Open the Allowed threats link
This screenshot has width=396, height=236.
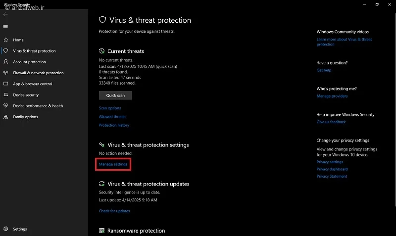(x=112, y=117)
